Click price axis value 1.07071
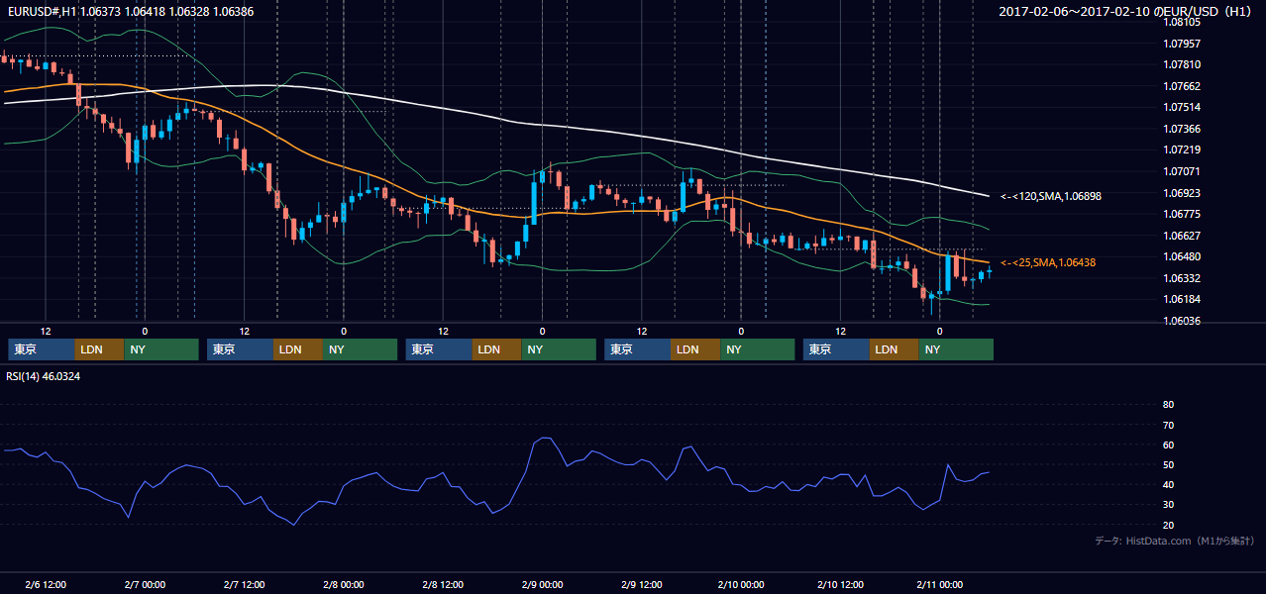1266x594 pixels. click(1182, 171)
